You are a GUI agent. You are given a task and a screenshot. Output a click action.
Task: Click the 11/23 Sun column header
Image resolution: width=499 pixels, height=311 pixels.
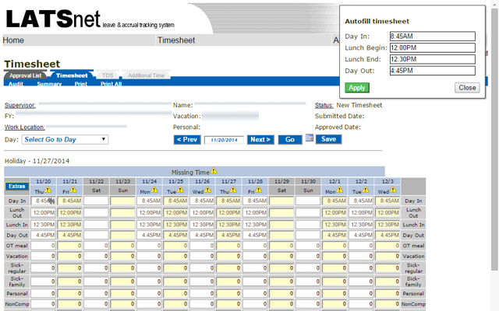(123, 187)
